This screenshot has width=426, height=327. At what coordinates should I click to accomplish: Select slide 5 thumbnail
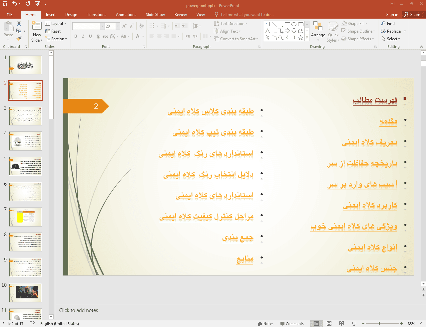25,166
